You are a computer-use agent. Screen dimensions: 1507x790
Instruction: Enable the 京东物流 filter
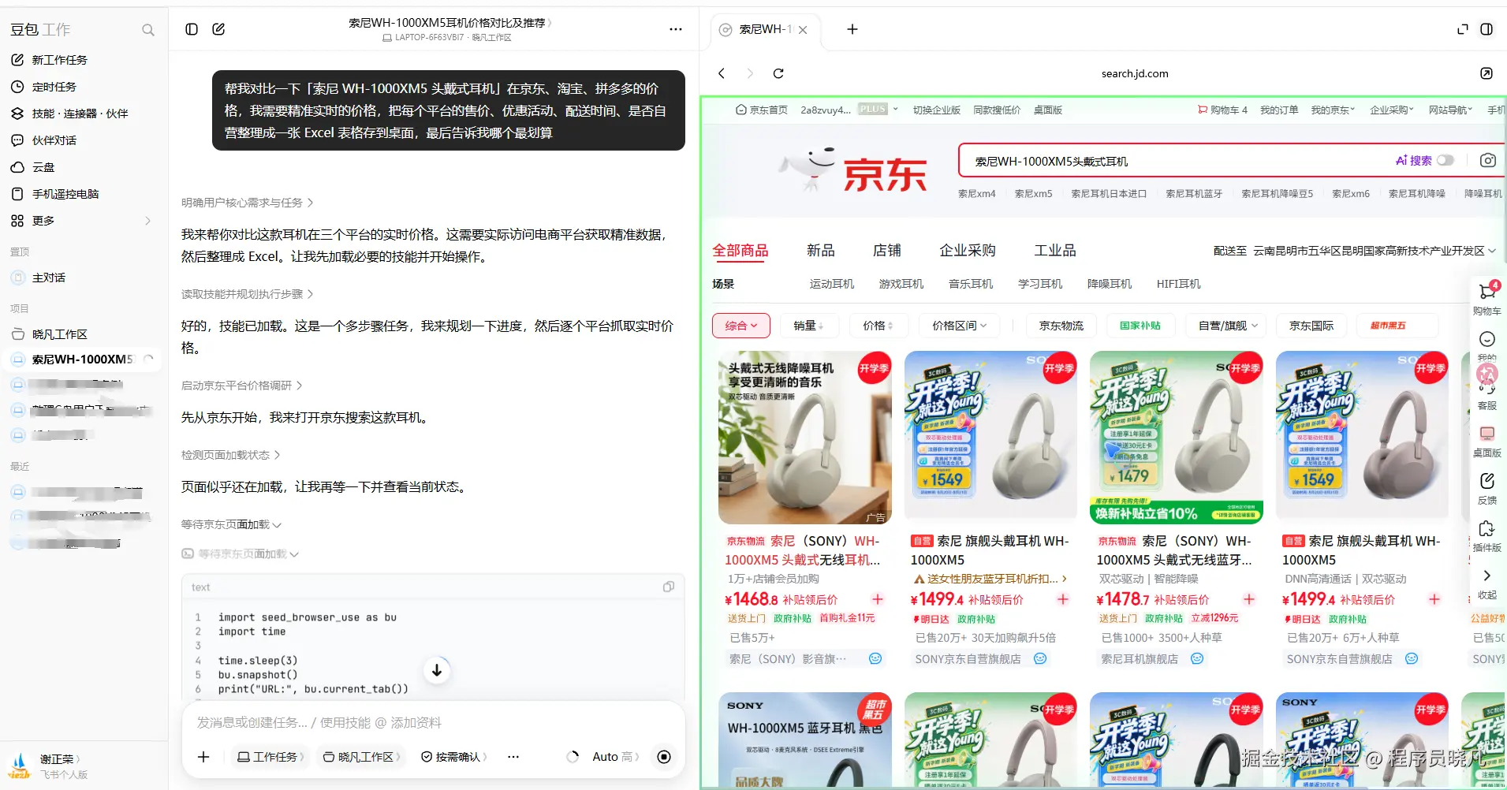coord(1061,326)
